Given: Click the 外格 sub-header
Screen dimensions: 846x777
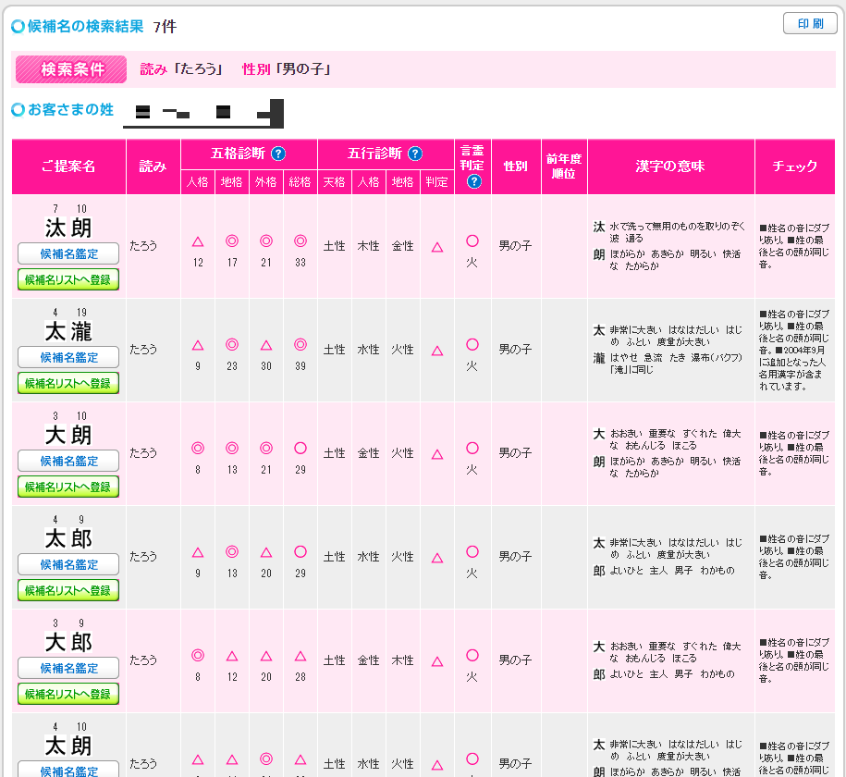Looking at the screenshot, I should point(266,182).
